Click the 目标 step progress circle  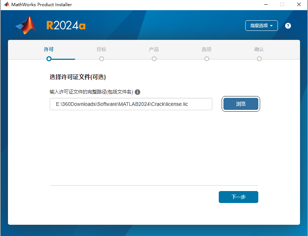pos(102,59)
